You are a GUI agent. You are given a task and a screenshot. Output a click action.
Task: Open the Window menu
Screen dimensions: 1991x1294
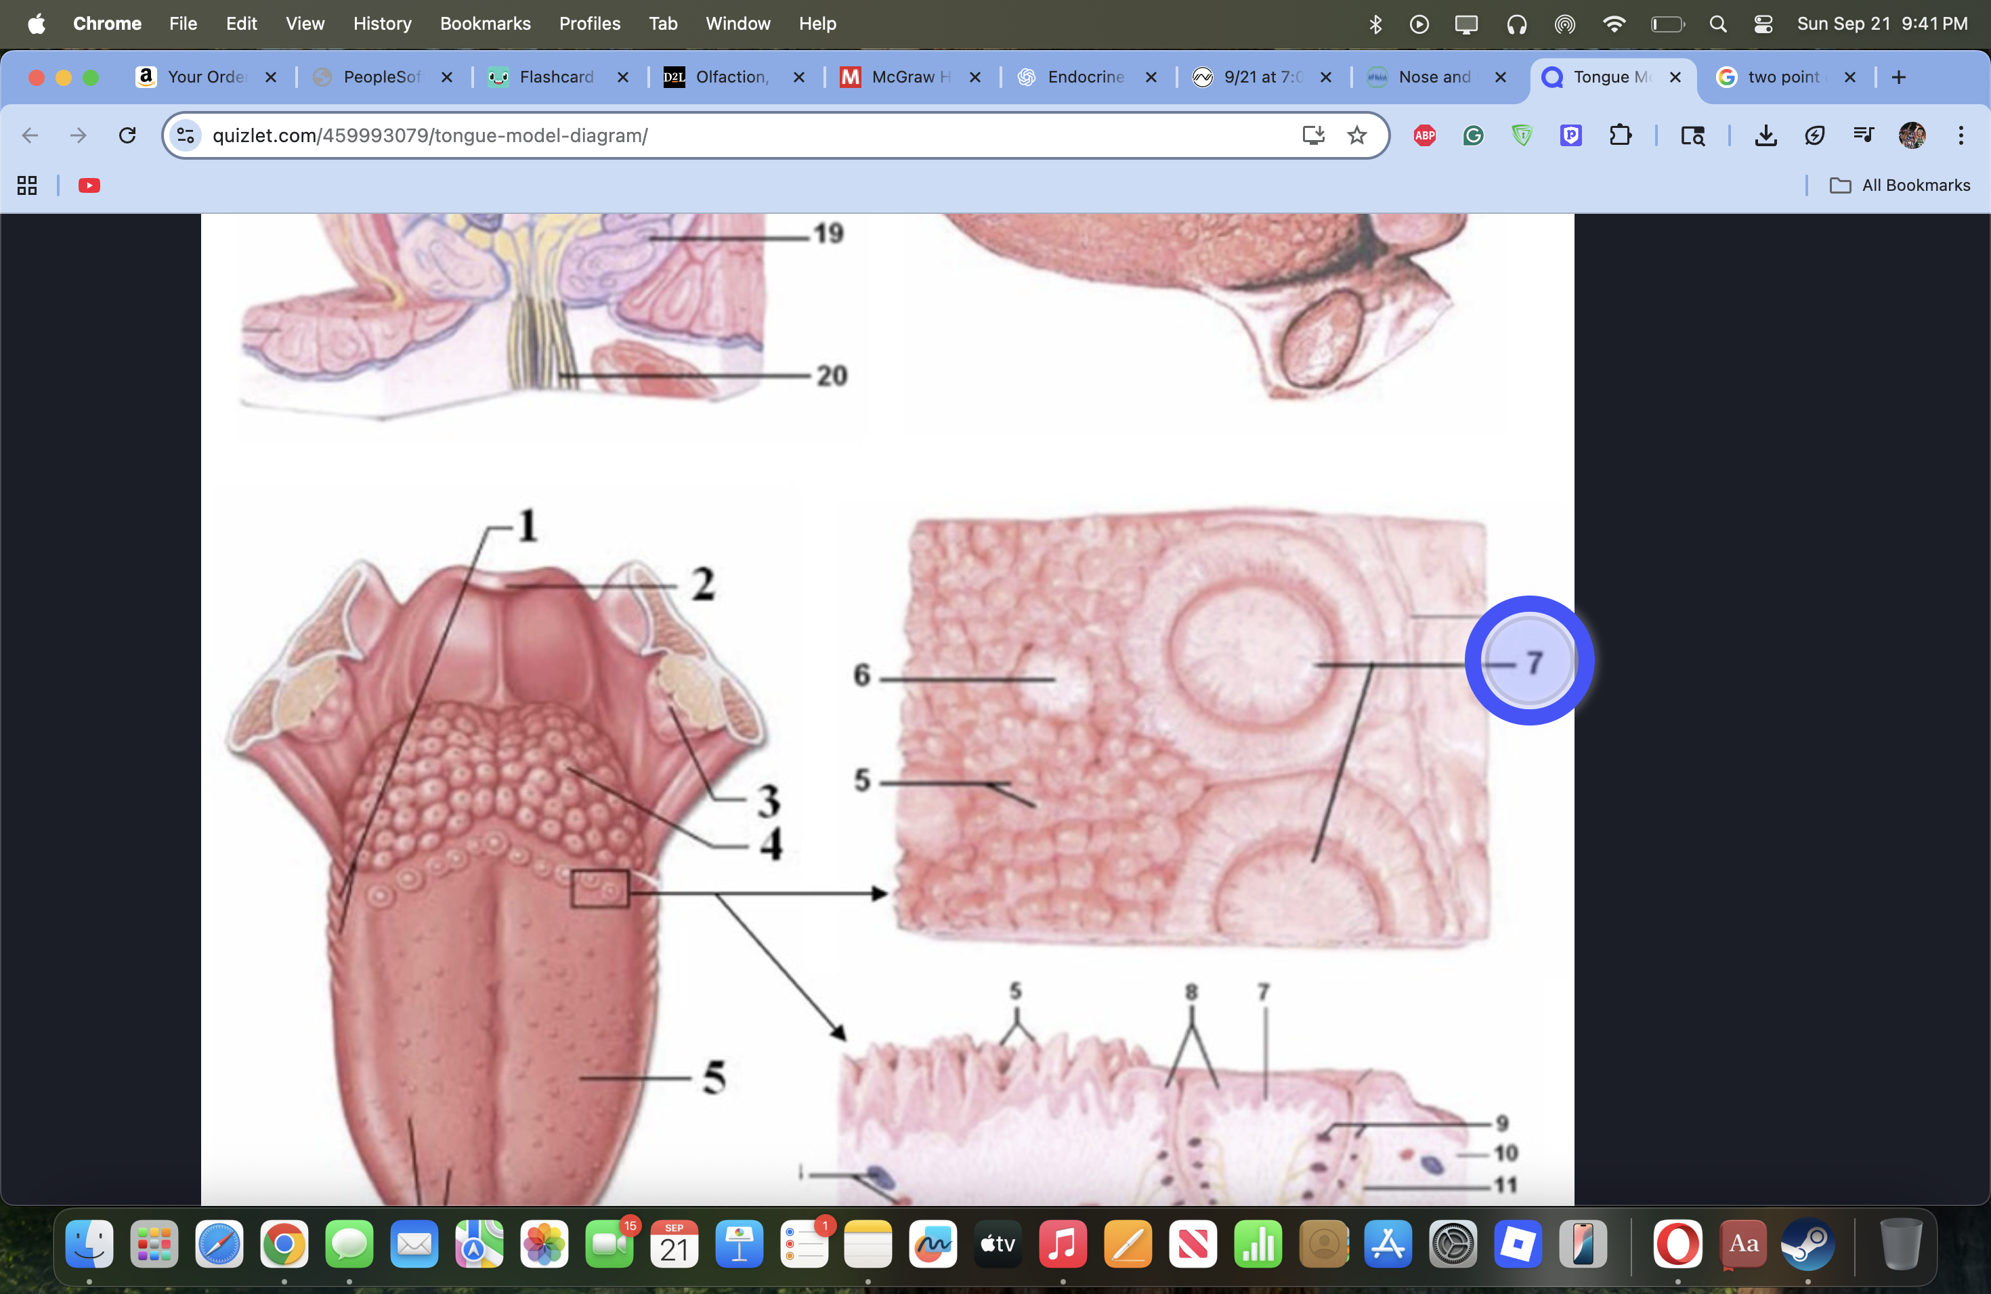tap(737, 24)
